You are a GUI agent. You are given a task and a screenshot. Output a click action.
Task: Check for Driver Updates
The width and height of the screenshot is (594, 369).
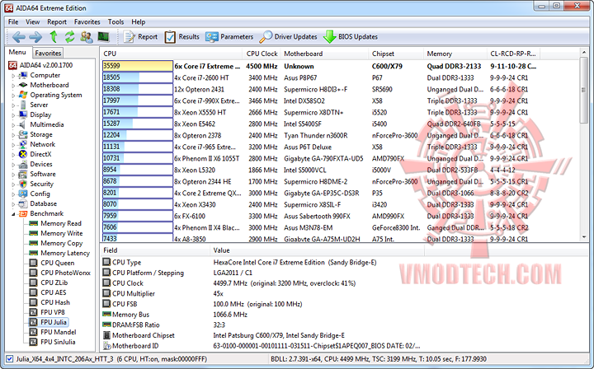pos(288,37)
